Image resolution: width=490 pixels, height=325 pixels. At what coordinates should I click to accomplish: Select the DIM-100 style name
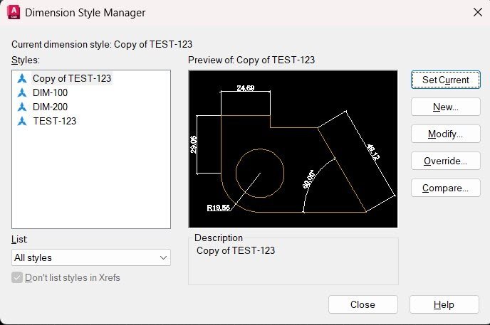point(51,92)
